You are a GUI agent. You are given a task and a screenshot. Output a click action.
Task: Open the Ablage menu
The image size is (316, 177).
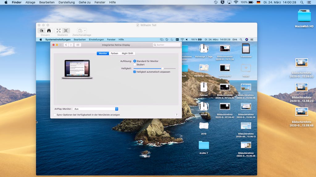[x=30, y=2]
